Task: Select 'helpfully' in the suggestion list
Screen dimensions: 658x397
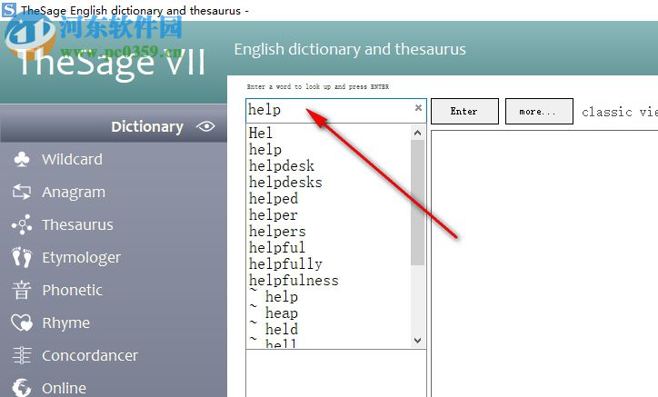Action: coord(285,264)
